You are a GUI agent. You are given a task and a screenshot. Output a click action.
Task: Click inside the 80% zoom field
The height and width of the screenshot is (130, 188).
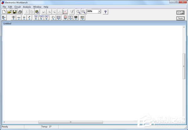point(92,11)
